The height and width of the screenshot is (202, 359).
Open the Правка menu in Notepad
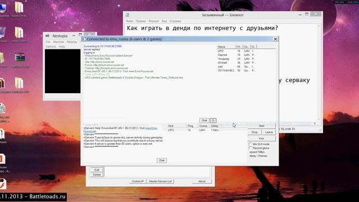tap(141, 21)
